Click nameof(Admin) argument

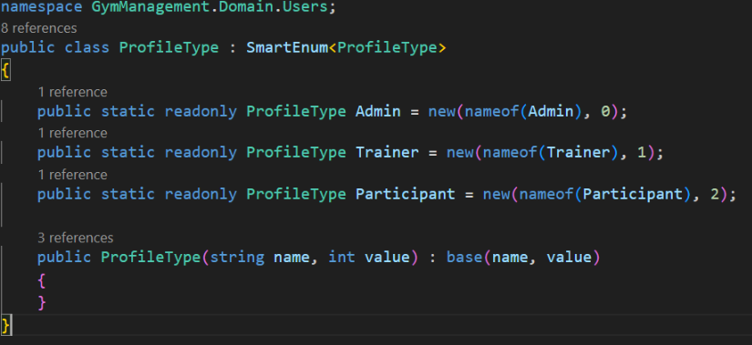pyautogui.click(x=523, y=112)
